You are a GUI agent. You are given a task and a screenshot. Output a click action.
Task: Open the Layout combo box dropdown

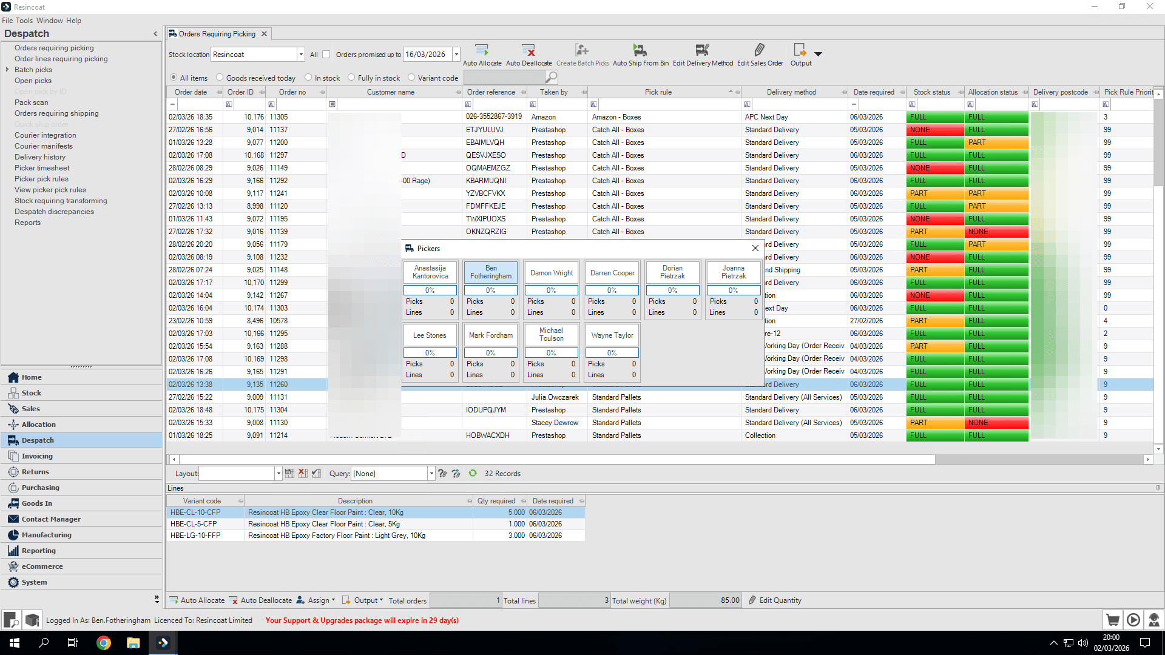(x=279, y=474)
